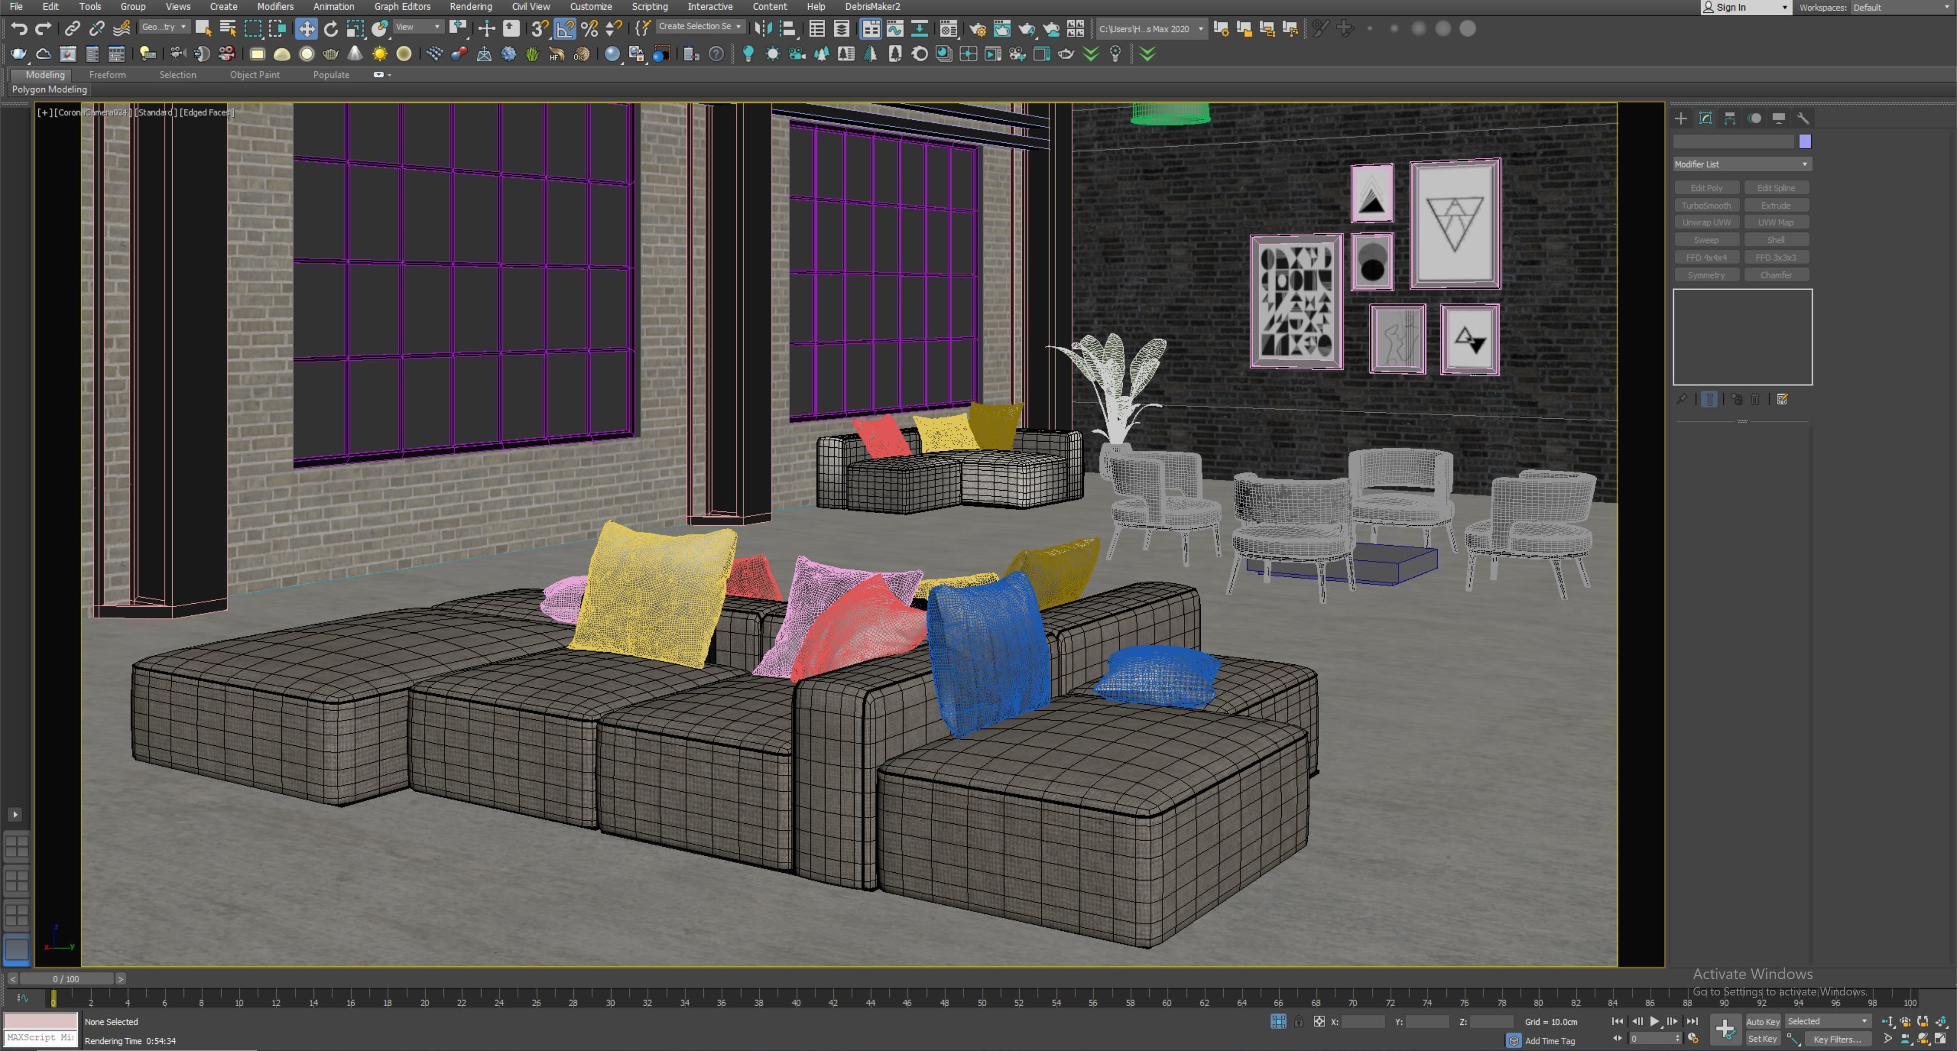Open the DebrisMaker2 menu
The width and height of the screenshot is (1957, 1051).
pos(872,7)
